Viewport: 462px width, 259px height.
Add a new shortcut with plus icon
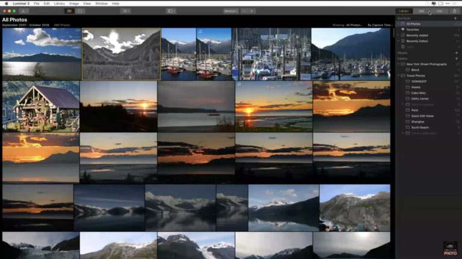pyautogui.click(x=455, y=18)
